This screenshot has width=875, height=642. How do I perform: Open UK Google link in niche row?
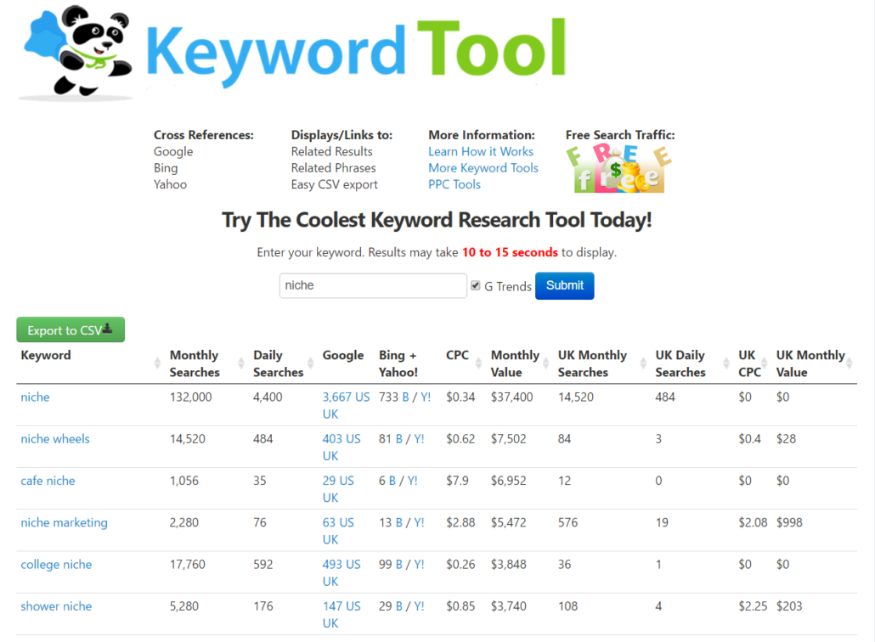pyautogui.click(x=330, y=414)
